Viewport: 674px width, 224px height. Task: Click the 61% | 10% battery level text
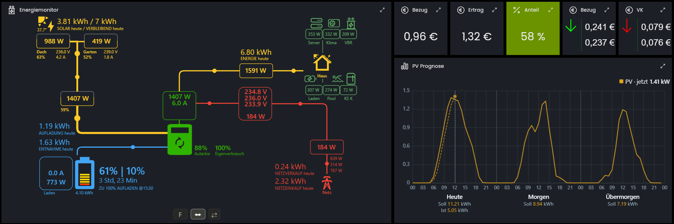[122, 171]
